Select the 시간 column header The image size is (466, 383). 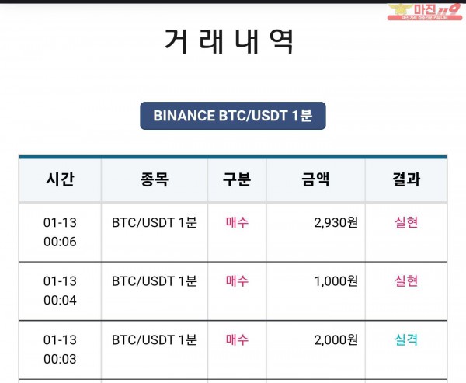60,179
